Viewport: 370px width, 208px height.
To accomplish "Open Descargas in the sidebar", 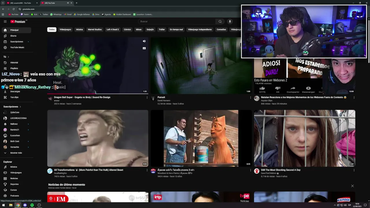I will tap(16, 92).
